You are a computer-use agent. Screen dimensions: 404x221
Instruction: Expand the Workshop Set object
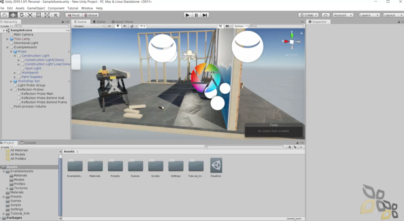click(x=11, y=81)
